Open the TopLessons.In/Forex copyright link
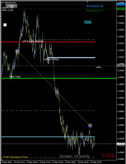This screenshot has width=126, height=164. (16, 157)
